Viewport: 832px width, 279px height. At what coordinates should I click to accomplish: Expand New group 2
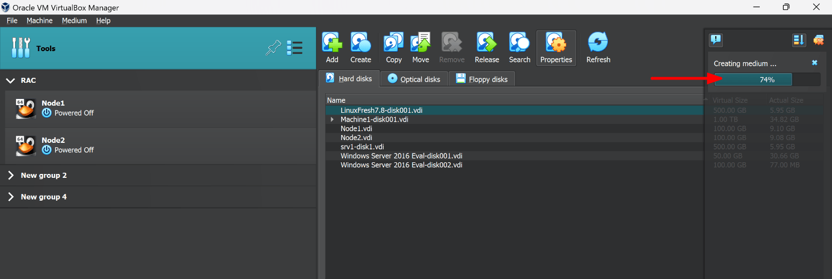tap(10, 176)
